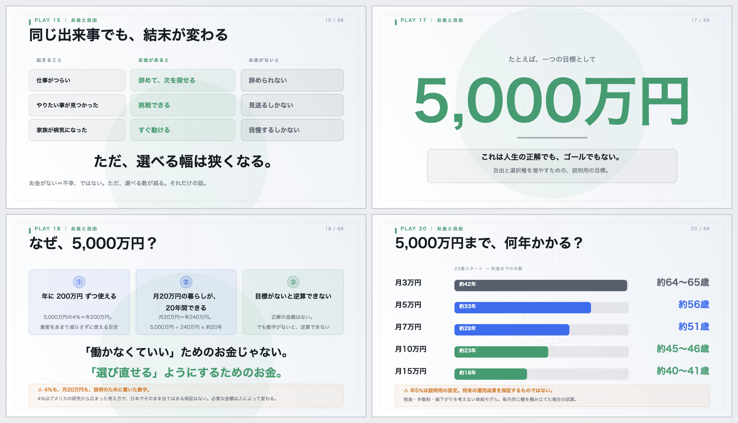Click the box これは人生の正解でも、ゴールでもない。
Viewport: 738px width, 423px height.
coord(552,166)
